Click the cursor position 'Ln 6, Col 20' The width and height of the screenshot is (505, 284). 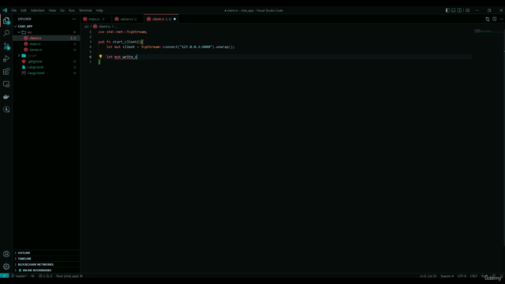coord(428,276)
